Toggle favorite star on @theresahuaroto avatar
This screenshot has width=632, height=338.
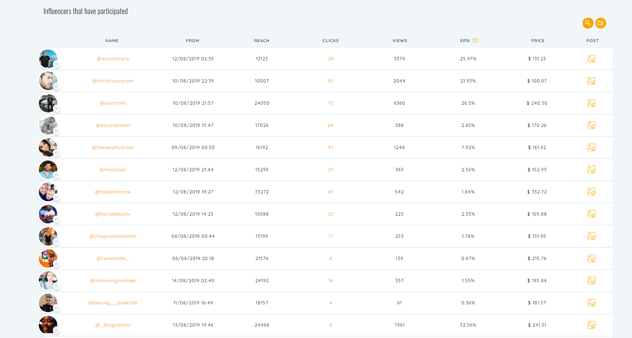[x=56, y=153]
